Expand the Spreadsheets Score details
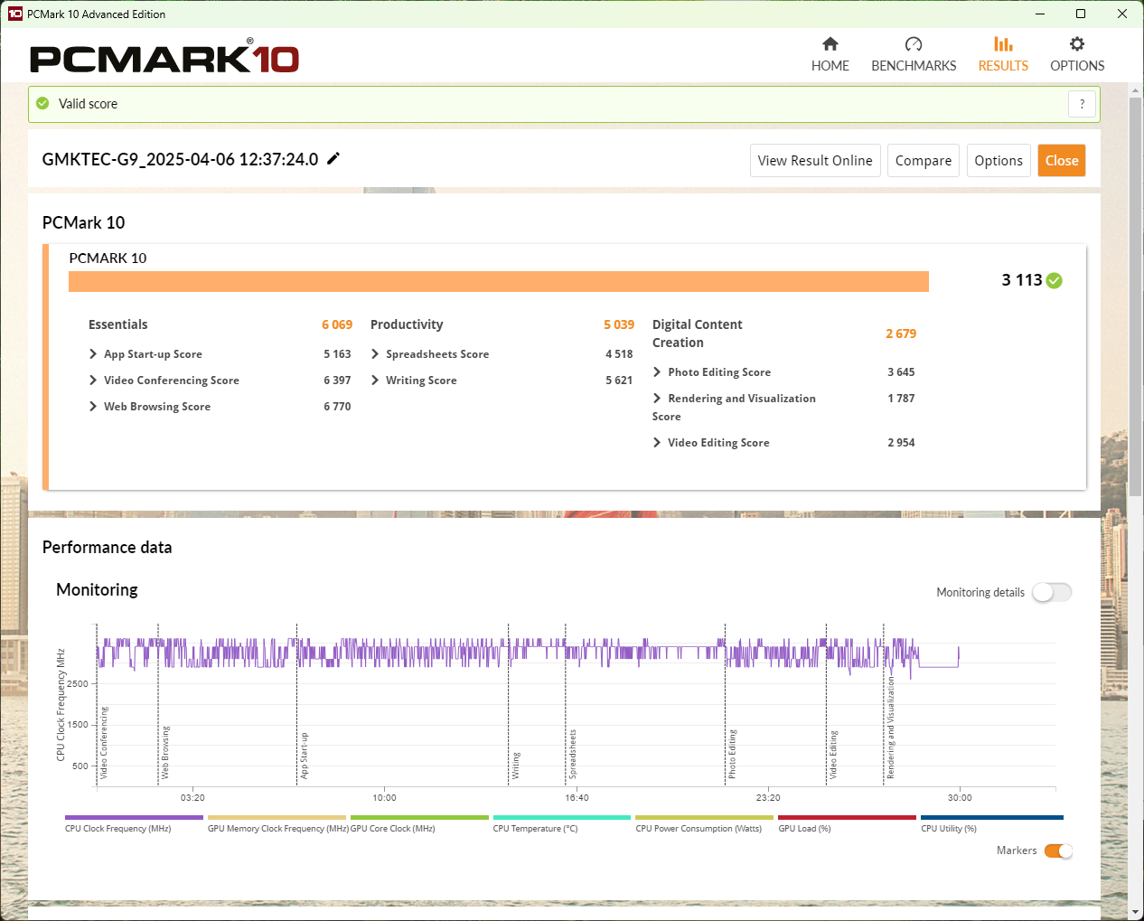 tap(375, 354)
